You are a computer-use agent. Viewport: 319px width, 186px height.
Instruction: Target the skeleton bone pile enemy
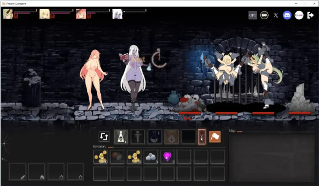[x=191, y=103]
